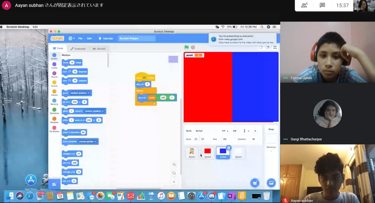Image resolution: width=375 pixels, height=203 pixels.
Task: Open Safari in the Dock
Action: (30, 196)
